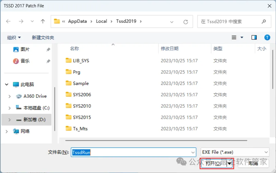Image resolution: width=276 pixels, height=173 pixels.
Task: Click the Sample folder icon
Action: 68,83
